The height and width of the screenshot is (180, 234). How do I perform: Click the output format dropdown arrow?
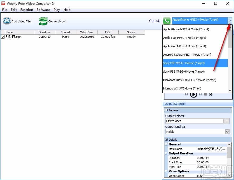(x=230, y=21)
